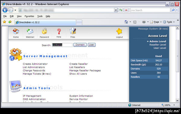181x114 pixels.
Task: Open List Resellers link
Action: (x=77, y=67)
